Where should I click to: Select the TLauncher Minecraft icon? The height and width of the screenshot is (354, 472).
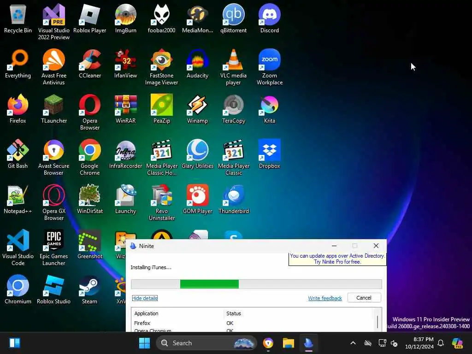(x=53, y=109)
